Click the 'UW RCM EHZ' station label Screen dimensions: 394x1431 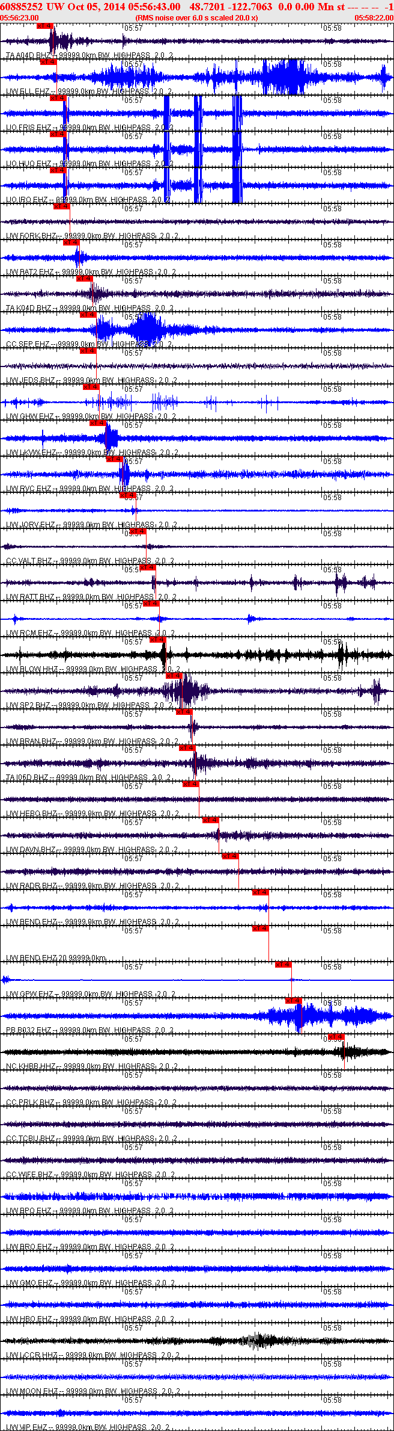tap(29, 633)
